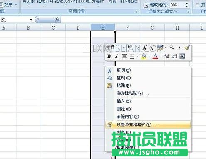Click the 背景 background button
This screenshot has width=206, height=159.
pyautogui.click(x=112, y=2)
